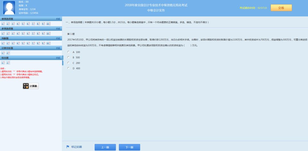This screenshot has width=308, height=151.
Task: Jump to question 7 in 单项选择题
Action: click(x=33, y=24)
